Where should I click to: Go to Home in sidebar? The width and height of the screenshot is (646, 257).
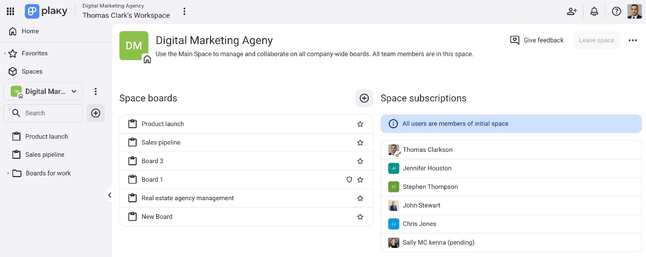tap(30, 31)
